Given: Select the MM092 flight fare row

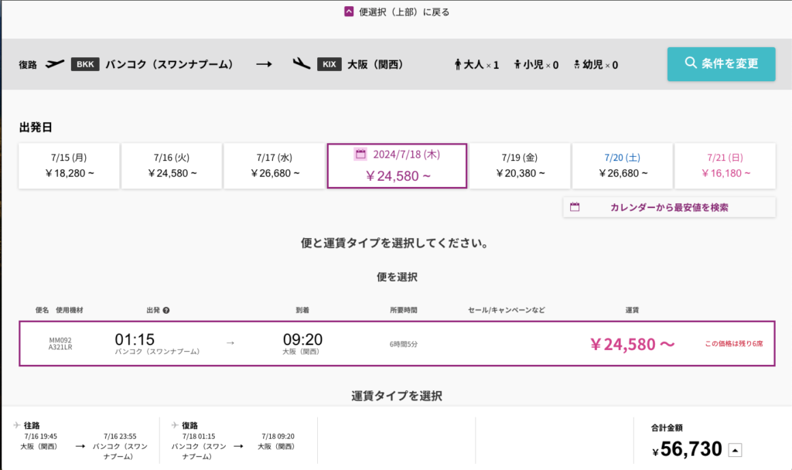Looking at the screenshot, I should point(396,343).
